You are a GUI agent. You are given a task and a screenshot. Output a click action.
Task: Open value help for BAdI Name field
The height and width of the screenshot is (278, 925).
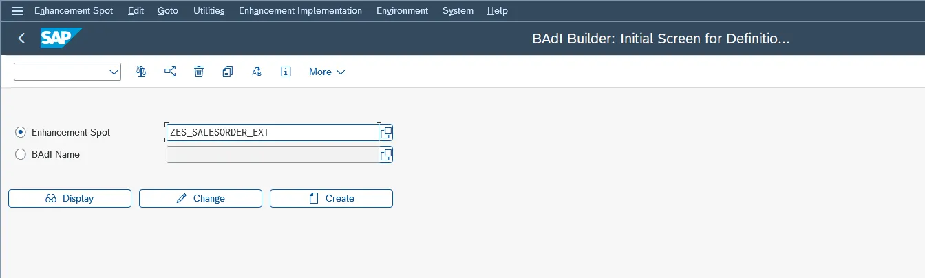(x=386, y=155)
